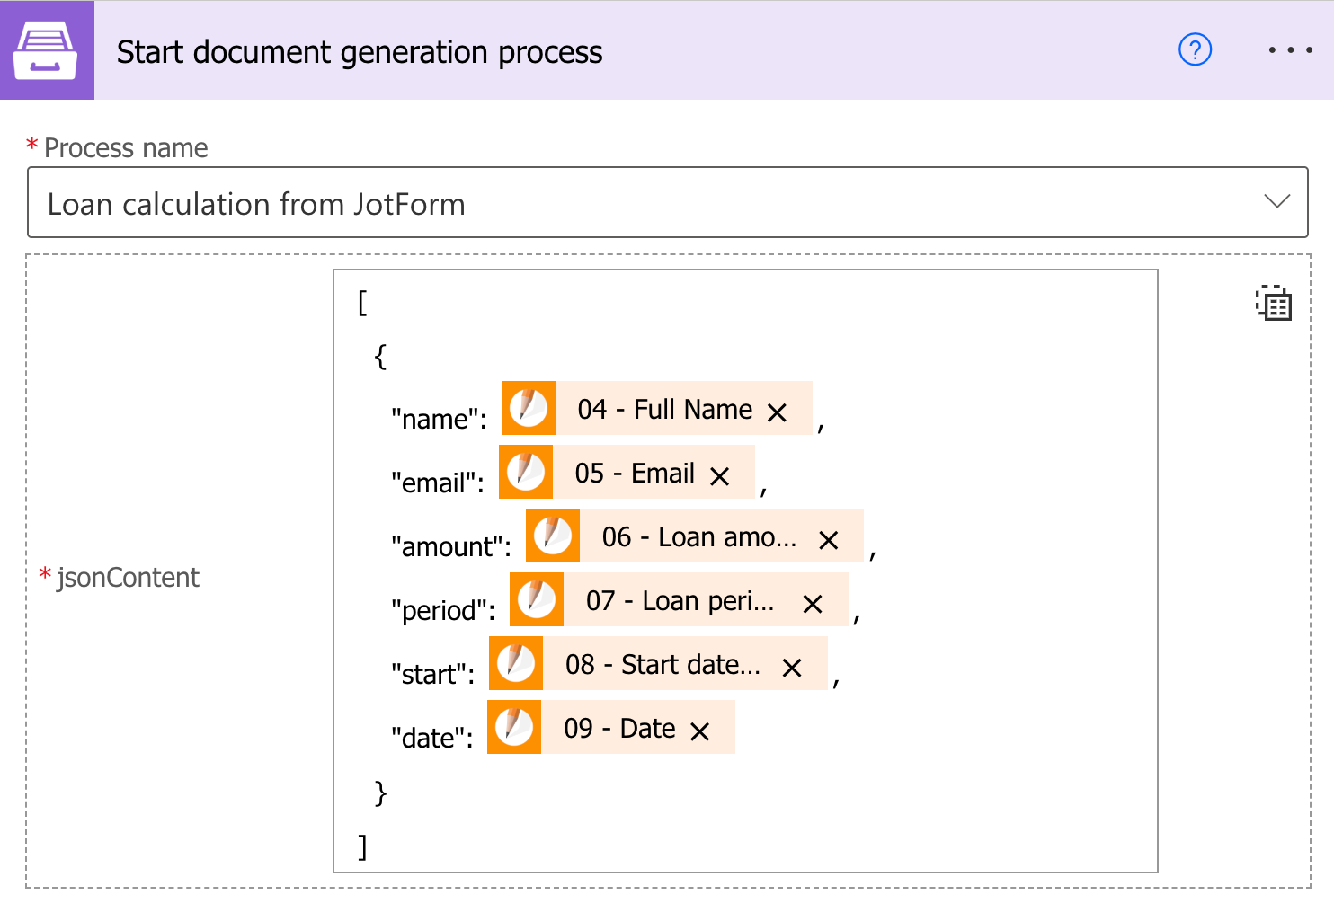The width and height of the screenshot is (1334, 921).
Task: Switch jsonContent to array input mode icon
Action: click(x=1274, y=303)
